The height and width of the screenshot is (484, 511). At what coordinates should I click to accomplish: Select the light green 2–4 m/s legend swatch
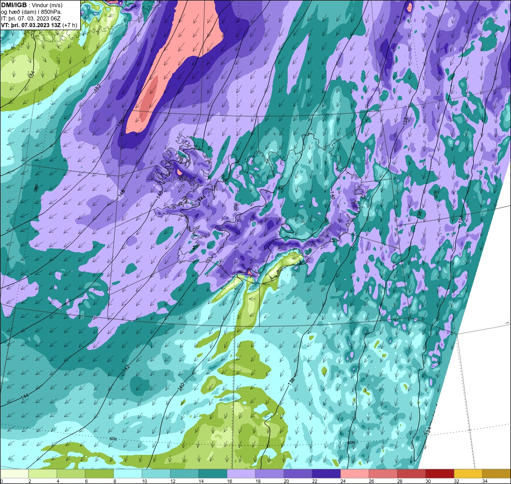tap(43, 474)
